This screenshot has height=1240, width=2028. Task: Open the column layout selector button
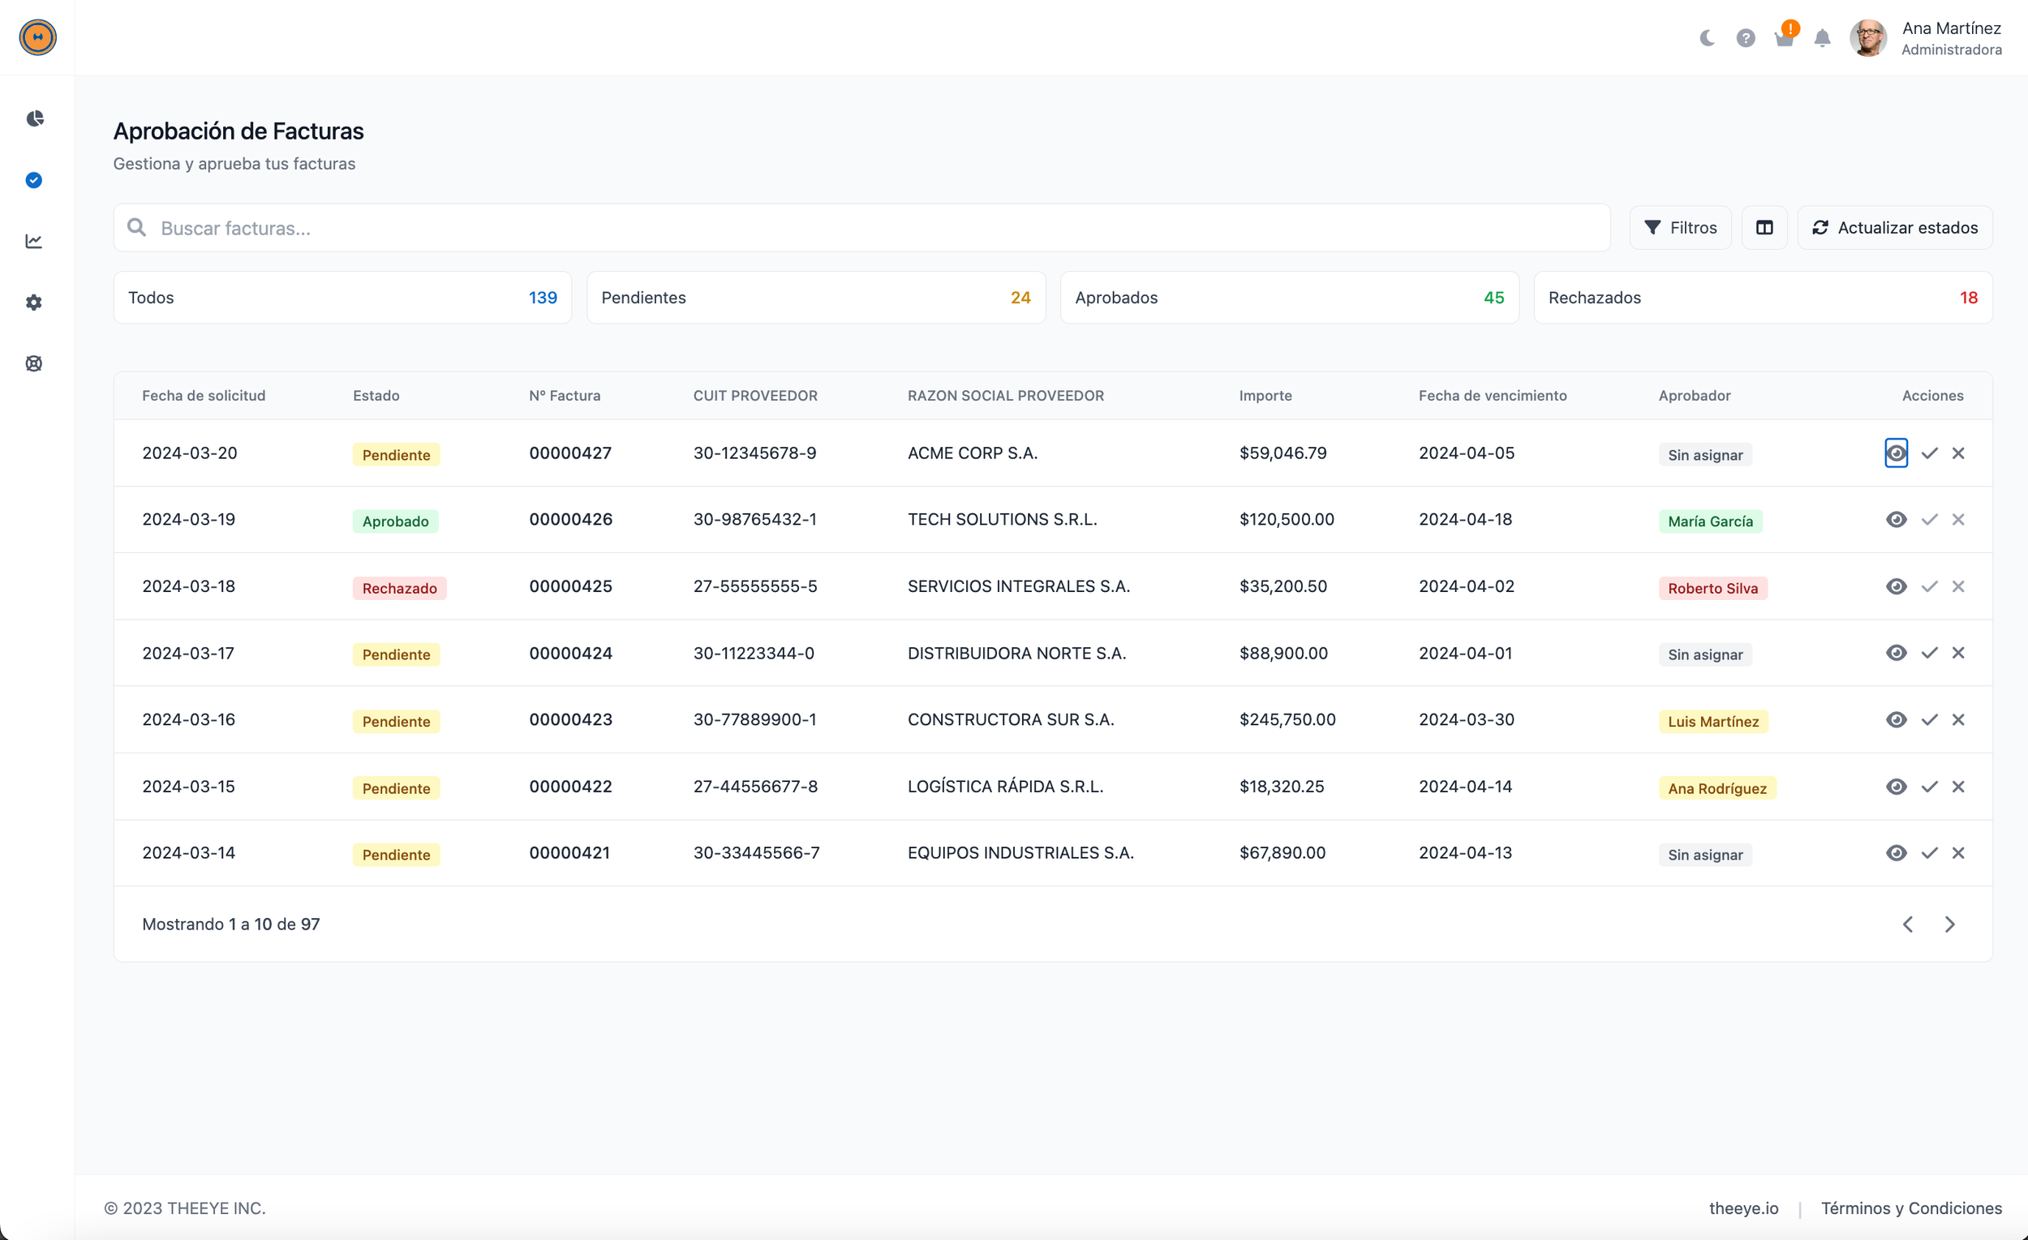point(1764,228)
